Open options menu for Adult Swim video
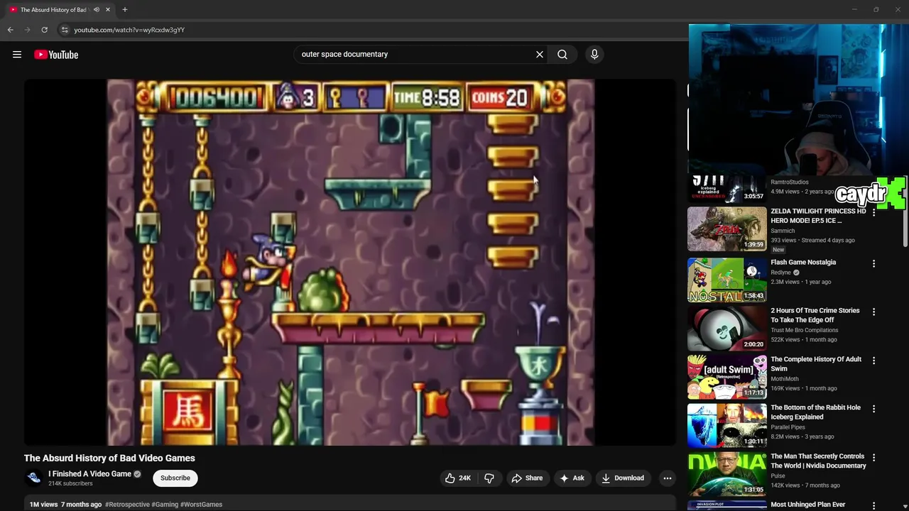Image resolution: width=909 pixels, height=511 pixels. coord(873,361)
